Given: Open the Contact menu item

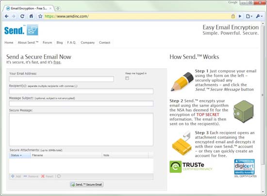Looking at the screenshot, I should click(x=104, y=43).
